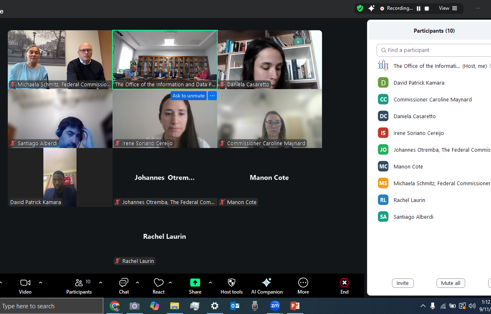Screen dimensions: 491x314
Task: Select David Patrick Kamara in participants list
Action: tap(419, 83)
